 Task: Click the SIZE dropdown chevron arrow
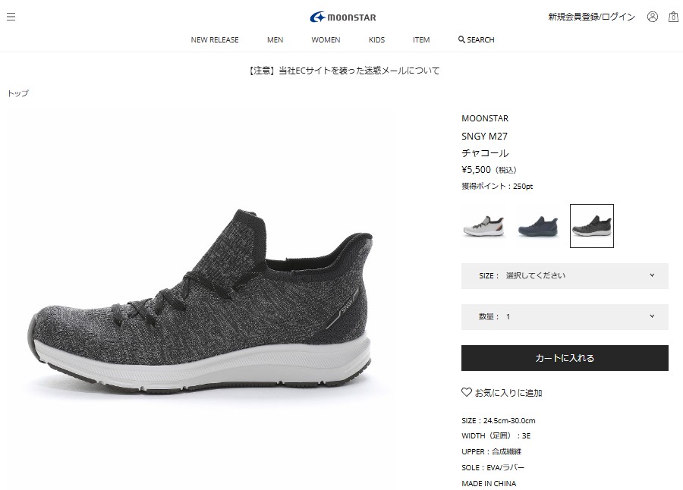point(652,275)
